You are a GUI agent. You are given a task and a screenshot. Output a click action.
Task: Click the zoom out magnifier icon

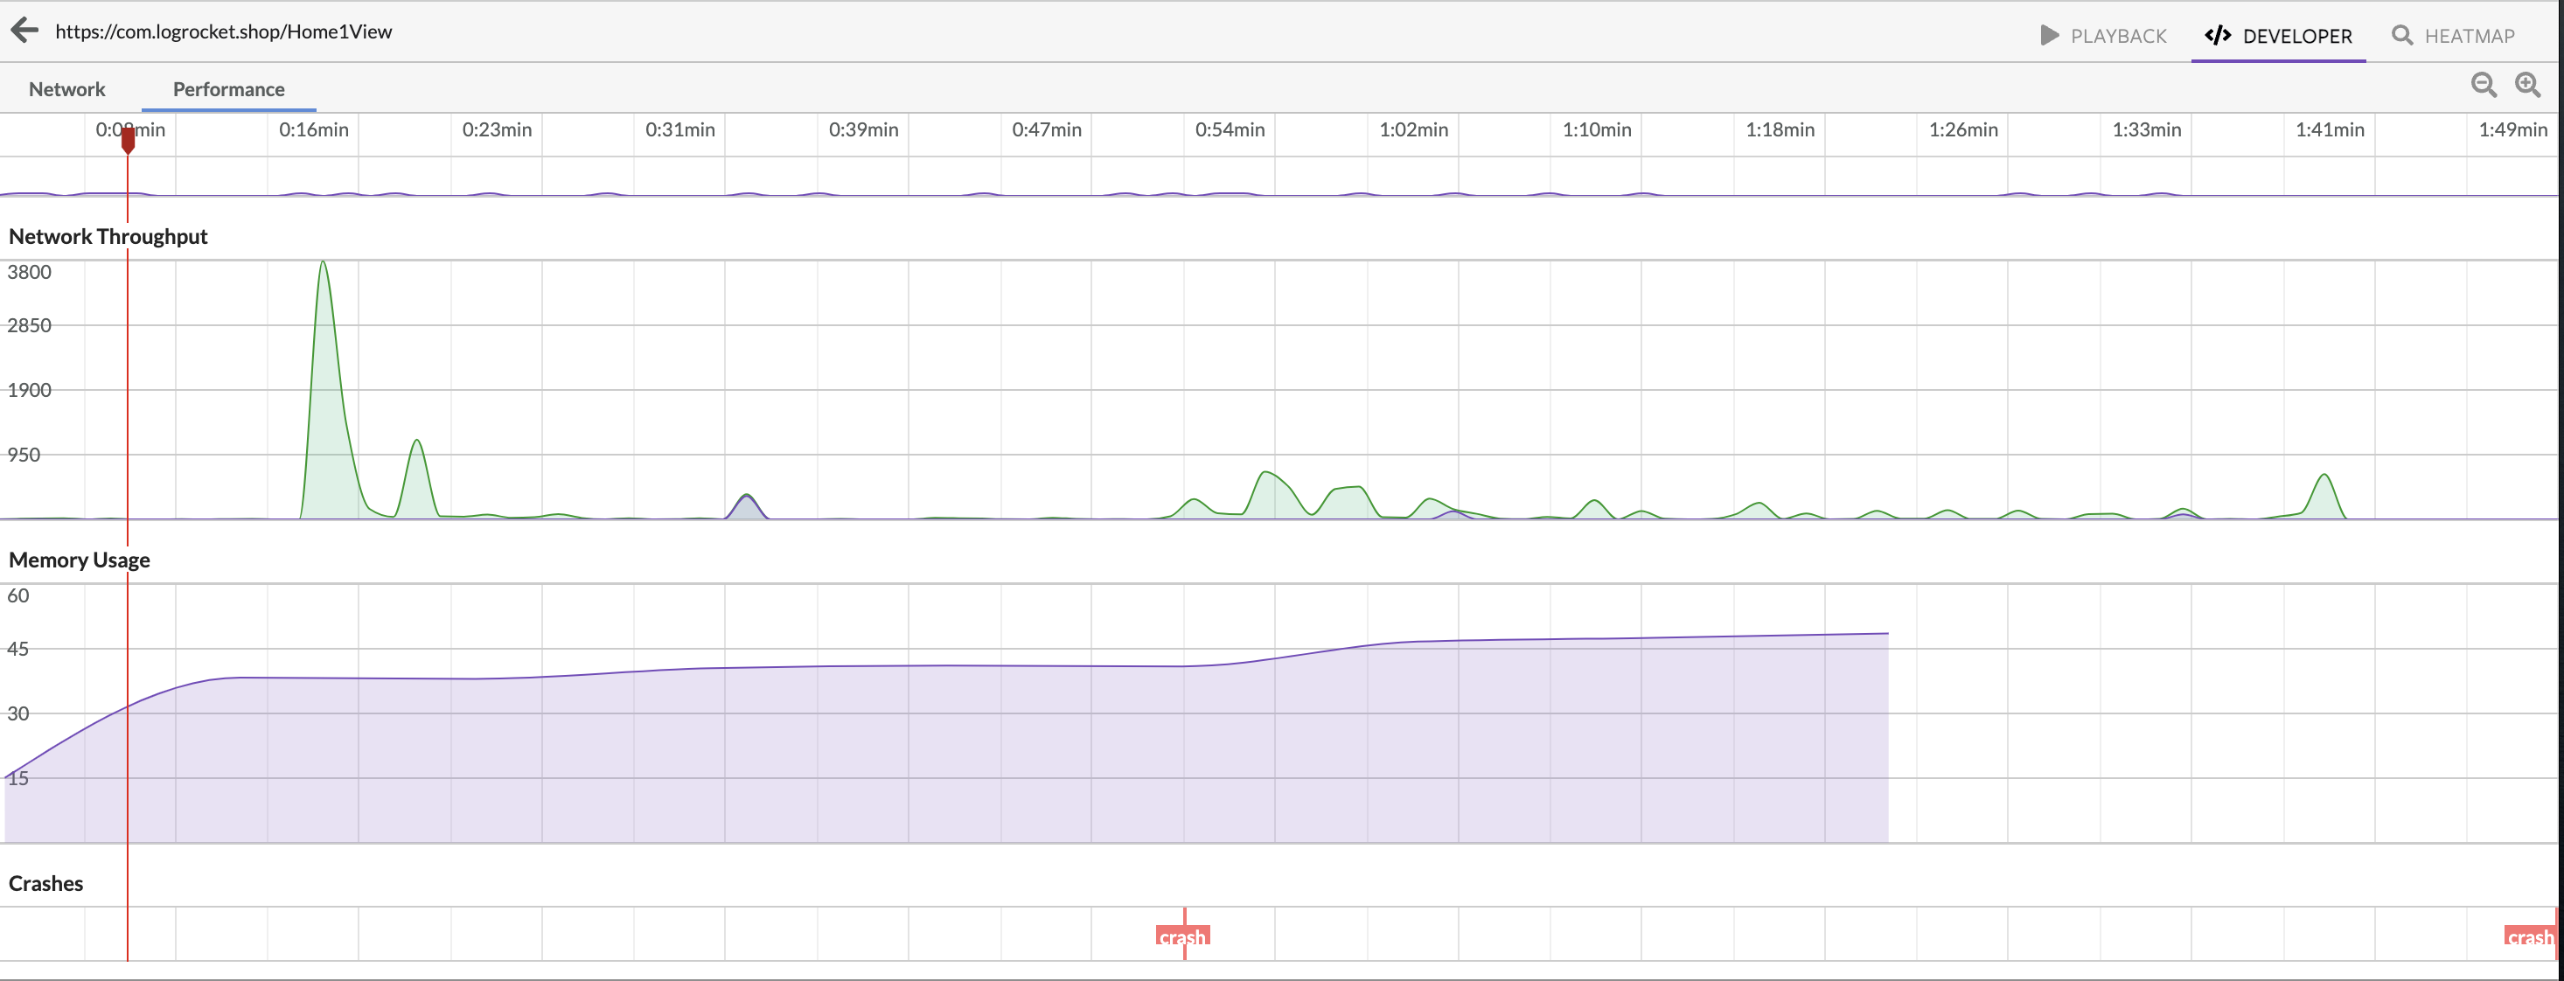2484,86
